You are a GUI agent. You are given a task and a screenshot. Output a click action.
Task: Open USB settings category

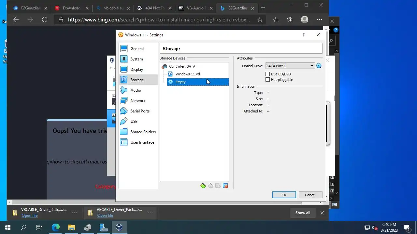tap(138, 122)
